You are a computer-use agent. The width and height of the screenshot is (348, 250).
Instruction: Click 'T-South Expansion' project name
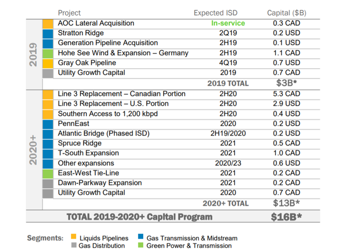[88, 153]
